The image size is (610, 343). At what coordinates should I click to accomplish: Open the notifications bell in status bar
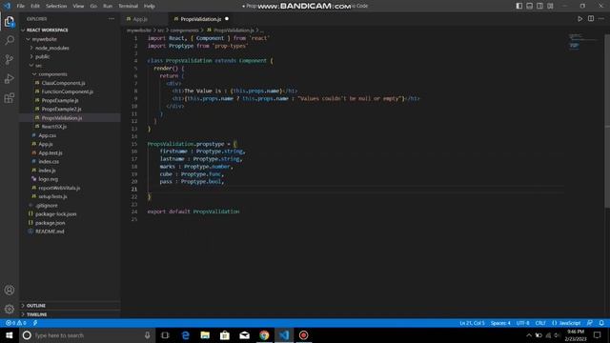pos(601,323)
